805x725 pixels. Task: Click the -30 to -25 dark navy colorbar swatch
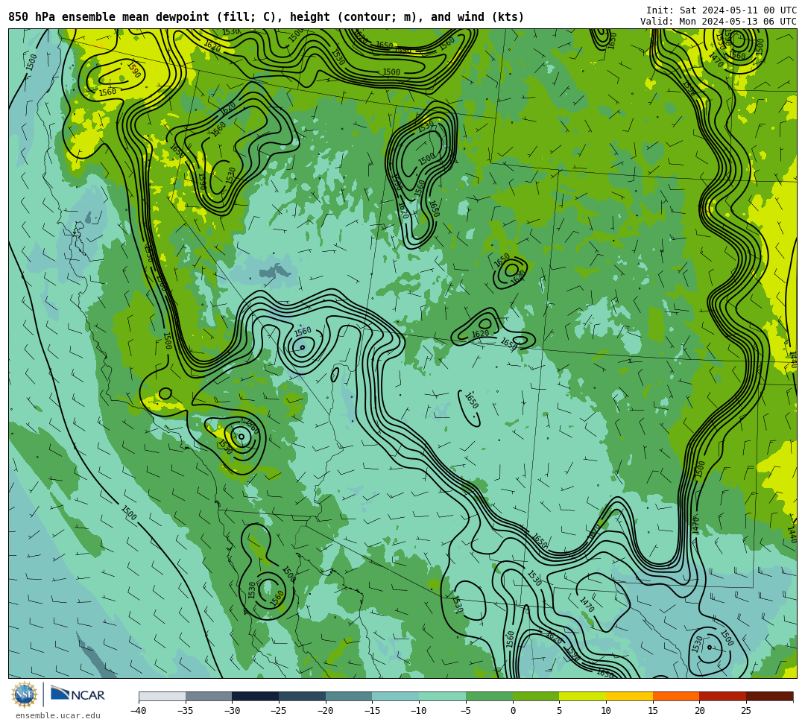click(256, 697)
